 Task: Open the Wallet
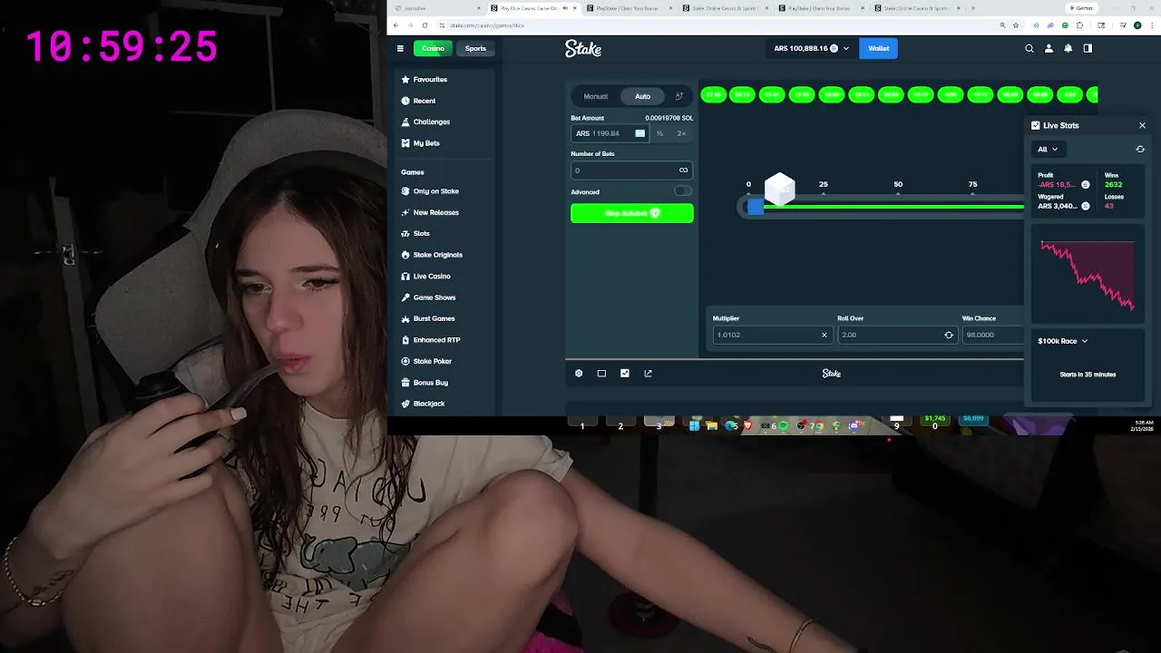pos(879,48)
